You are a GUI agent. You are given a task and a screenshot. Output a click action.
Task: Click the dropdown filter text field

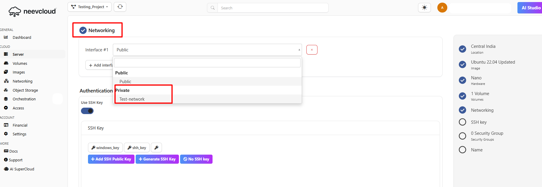(x=207, y=63)
